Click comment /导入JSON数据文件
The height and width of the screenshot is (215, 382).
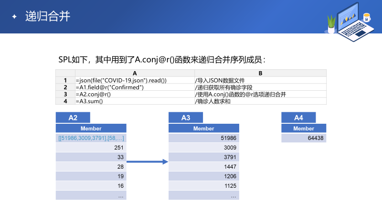[x=260, y=80]
